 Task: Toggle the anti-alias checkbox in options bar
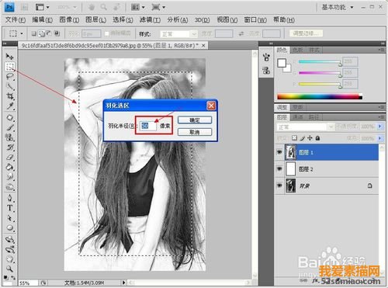106,33
